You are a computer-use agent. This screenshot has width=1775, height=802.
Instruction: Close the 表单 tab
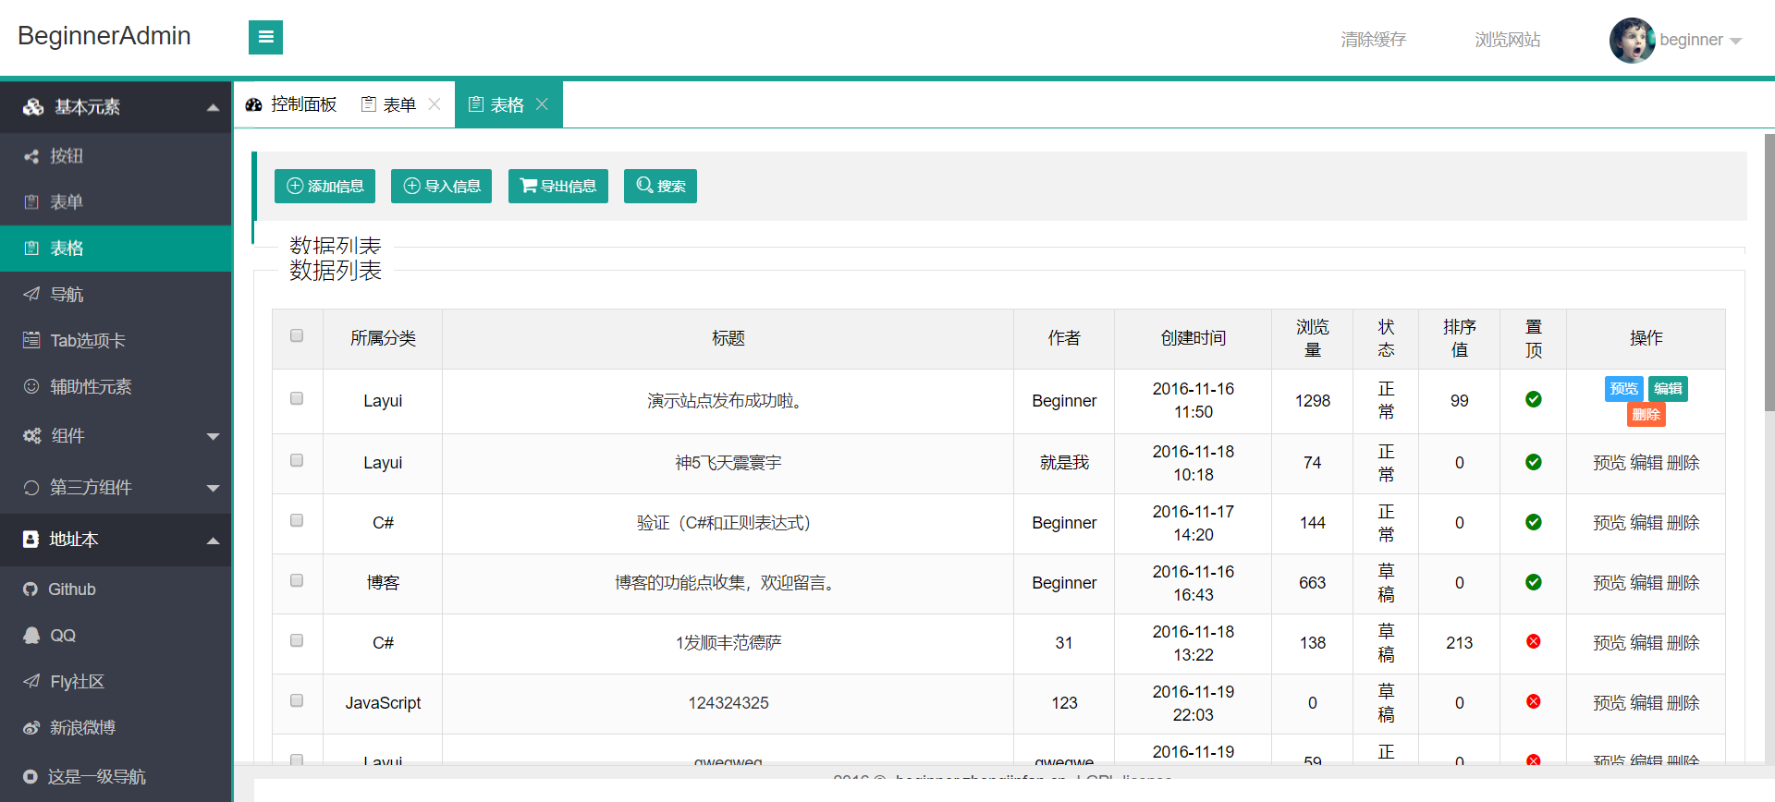pos(435,104)
